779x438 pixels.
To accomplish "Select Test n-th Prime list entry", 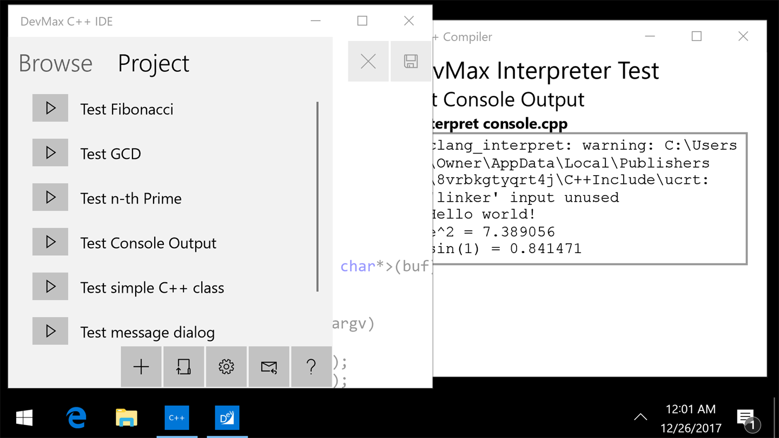I will (131, 198).
